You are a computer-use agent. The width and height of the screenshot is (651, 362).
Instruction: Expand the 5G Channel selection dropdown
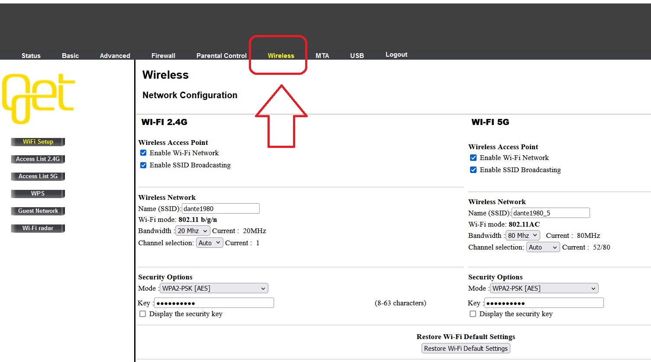[543, 247]
